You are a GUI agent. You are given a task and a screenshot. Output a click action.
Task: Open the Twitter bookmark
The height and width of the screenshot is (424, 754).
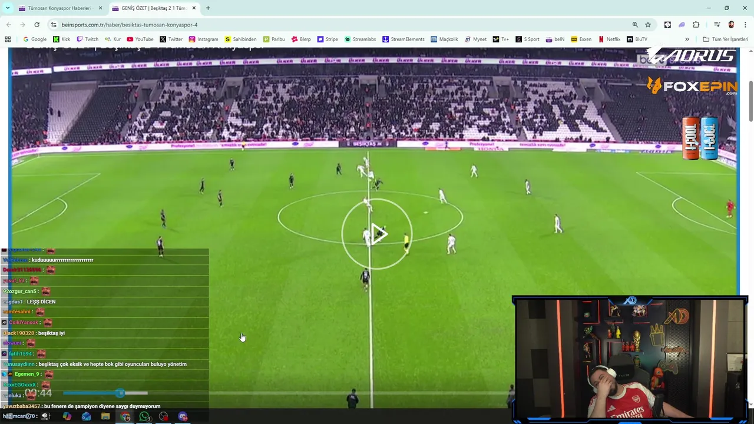point(171,39)
